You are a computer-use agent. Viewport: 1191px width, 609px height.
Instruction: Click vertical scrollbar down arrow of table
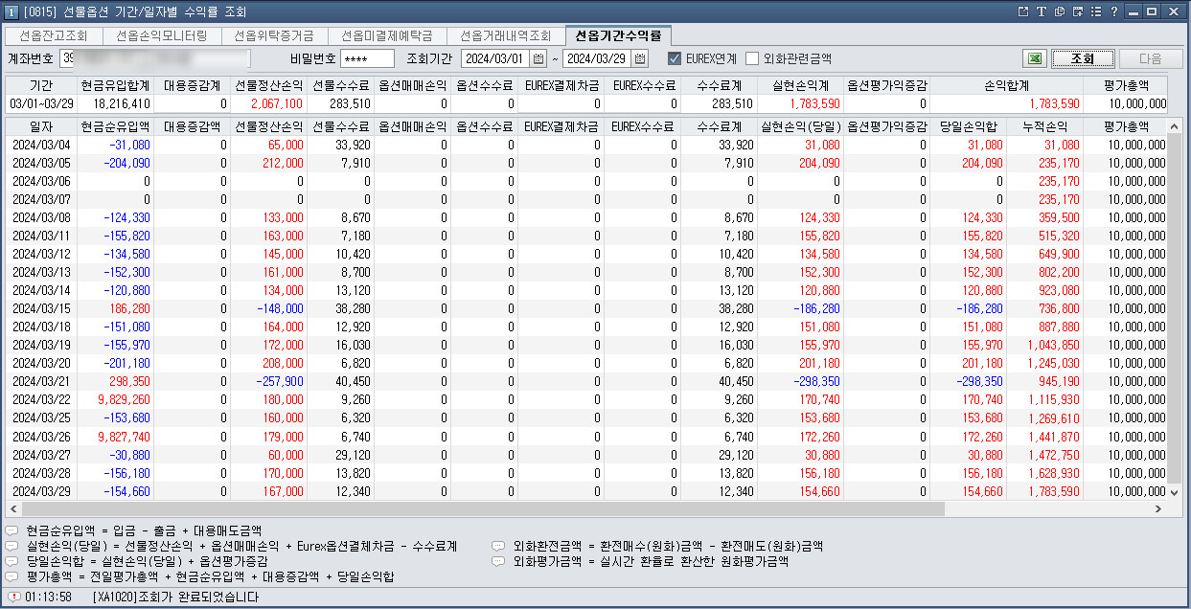[1176, 492]
